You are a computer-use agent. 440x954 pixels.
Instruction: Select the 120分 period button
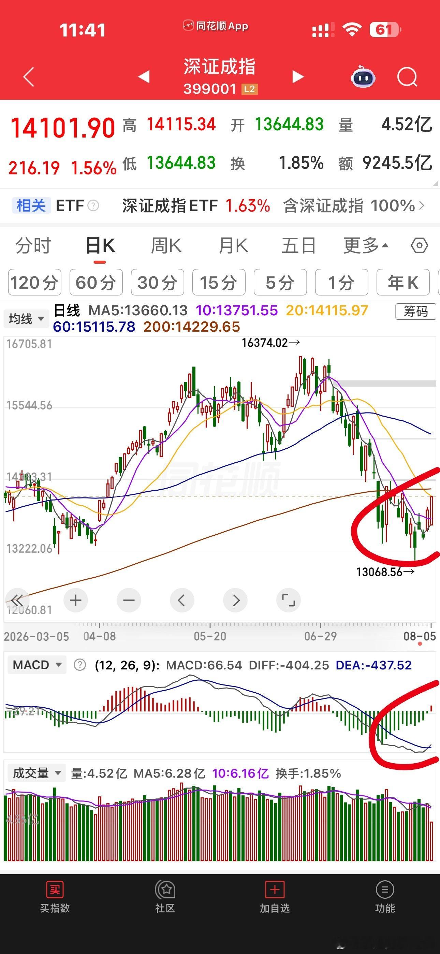pos(34,282)
